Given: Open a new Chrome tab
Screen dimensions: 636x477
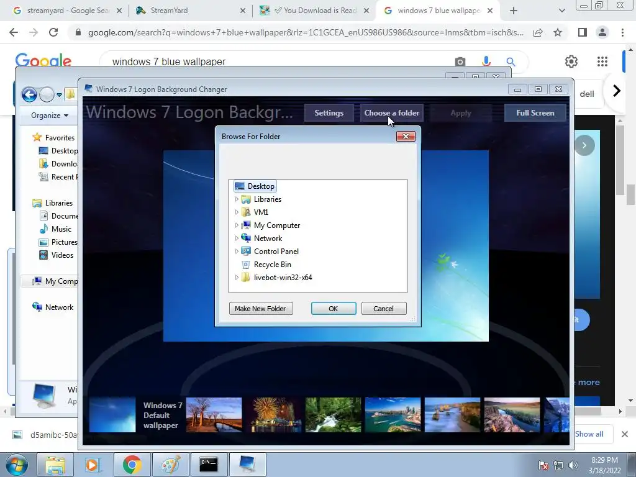Looking at the screenshot, I should 514,11.
